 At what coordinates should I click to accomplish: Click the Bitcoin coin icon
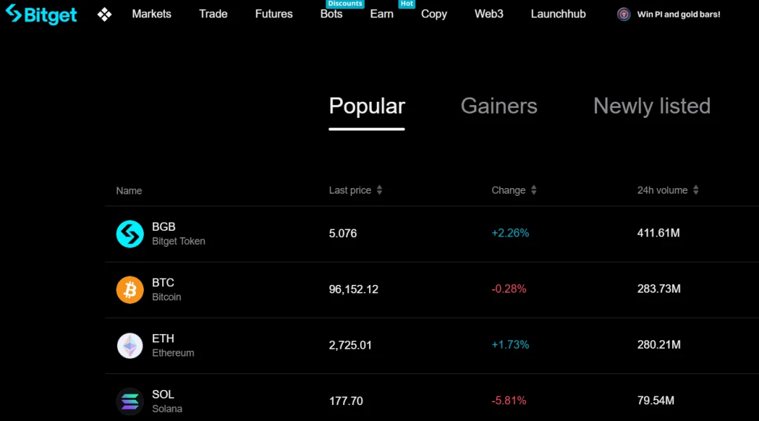pos(130,290)
